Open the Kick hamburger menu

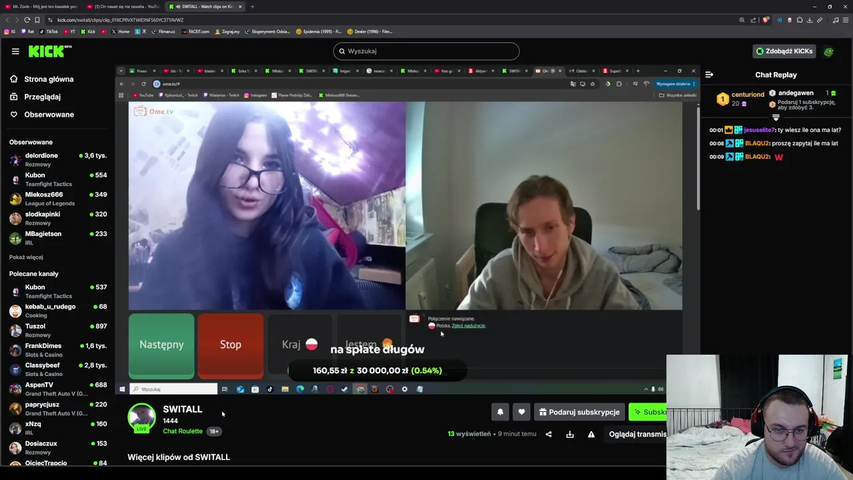[x=15, y=51]
